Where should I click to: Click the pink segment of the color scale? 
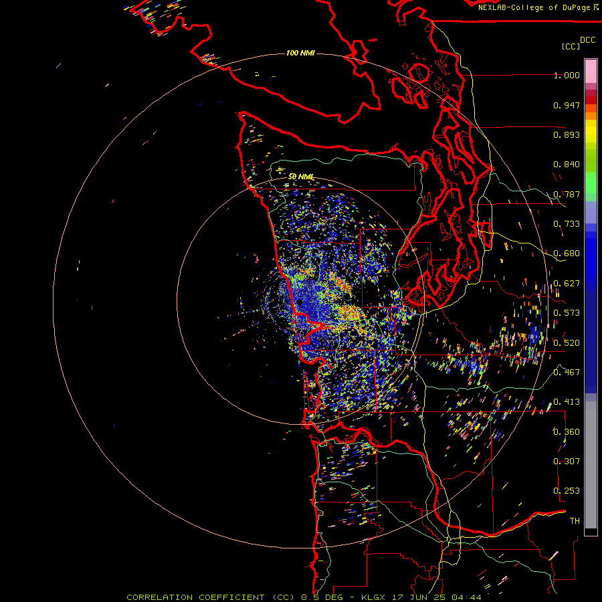[x=591, y=72]
